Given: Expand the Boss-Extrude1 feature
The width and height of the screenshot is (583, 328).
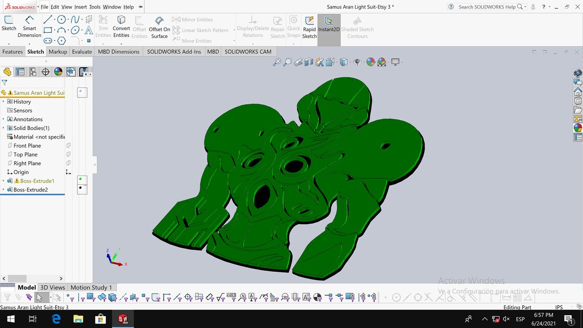Looking at the screenshot, I should pyautogui.click(x=4, y=181).
